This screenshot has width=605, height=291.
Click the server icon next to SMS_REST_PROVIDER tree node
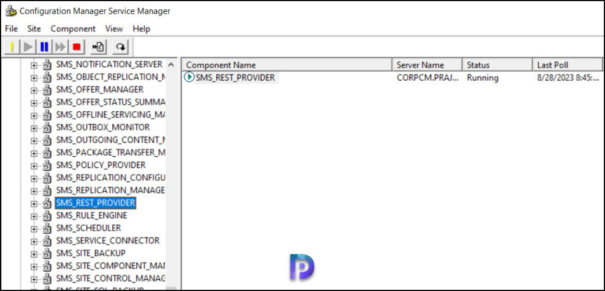point(47,203)
